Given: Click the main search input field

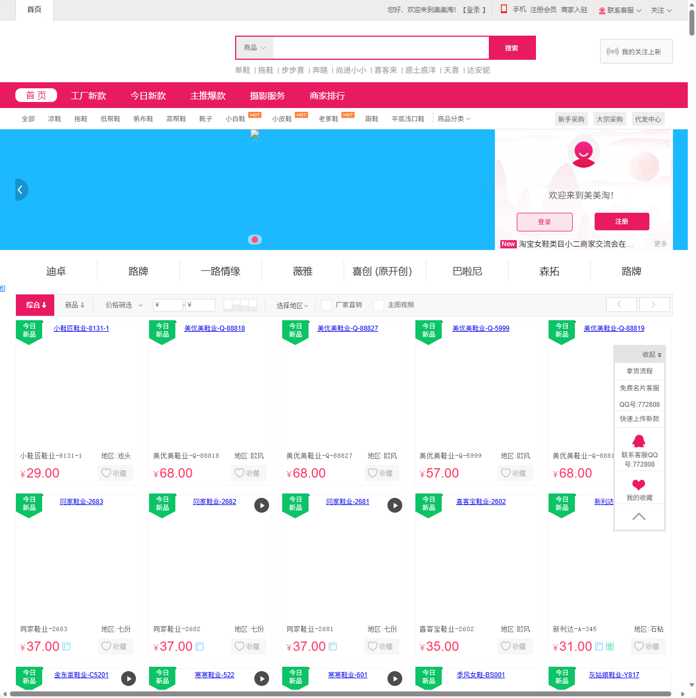Looking at the screenshot, I should (381, 48).
